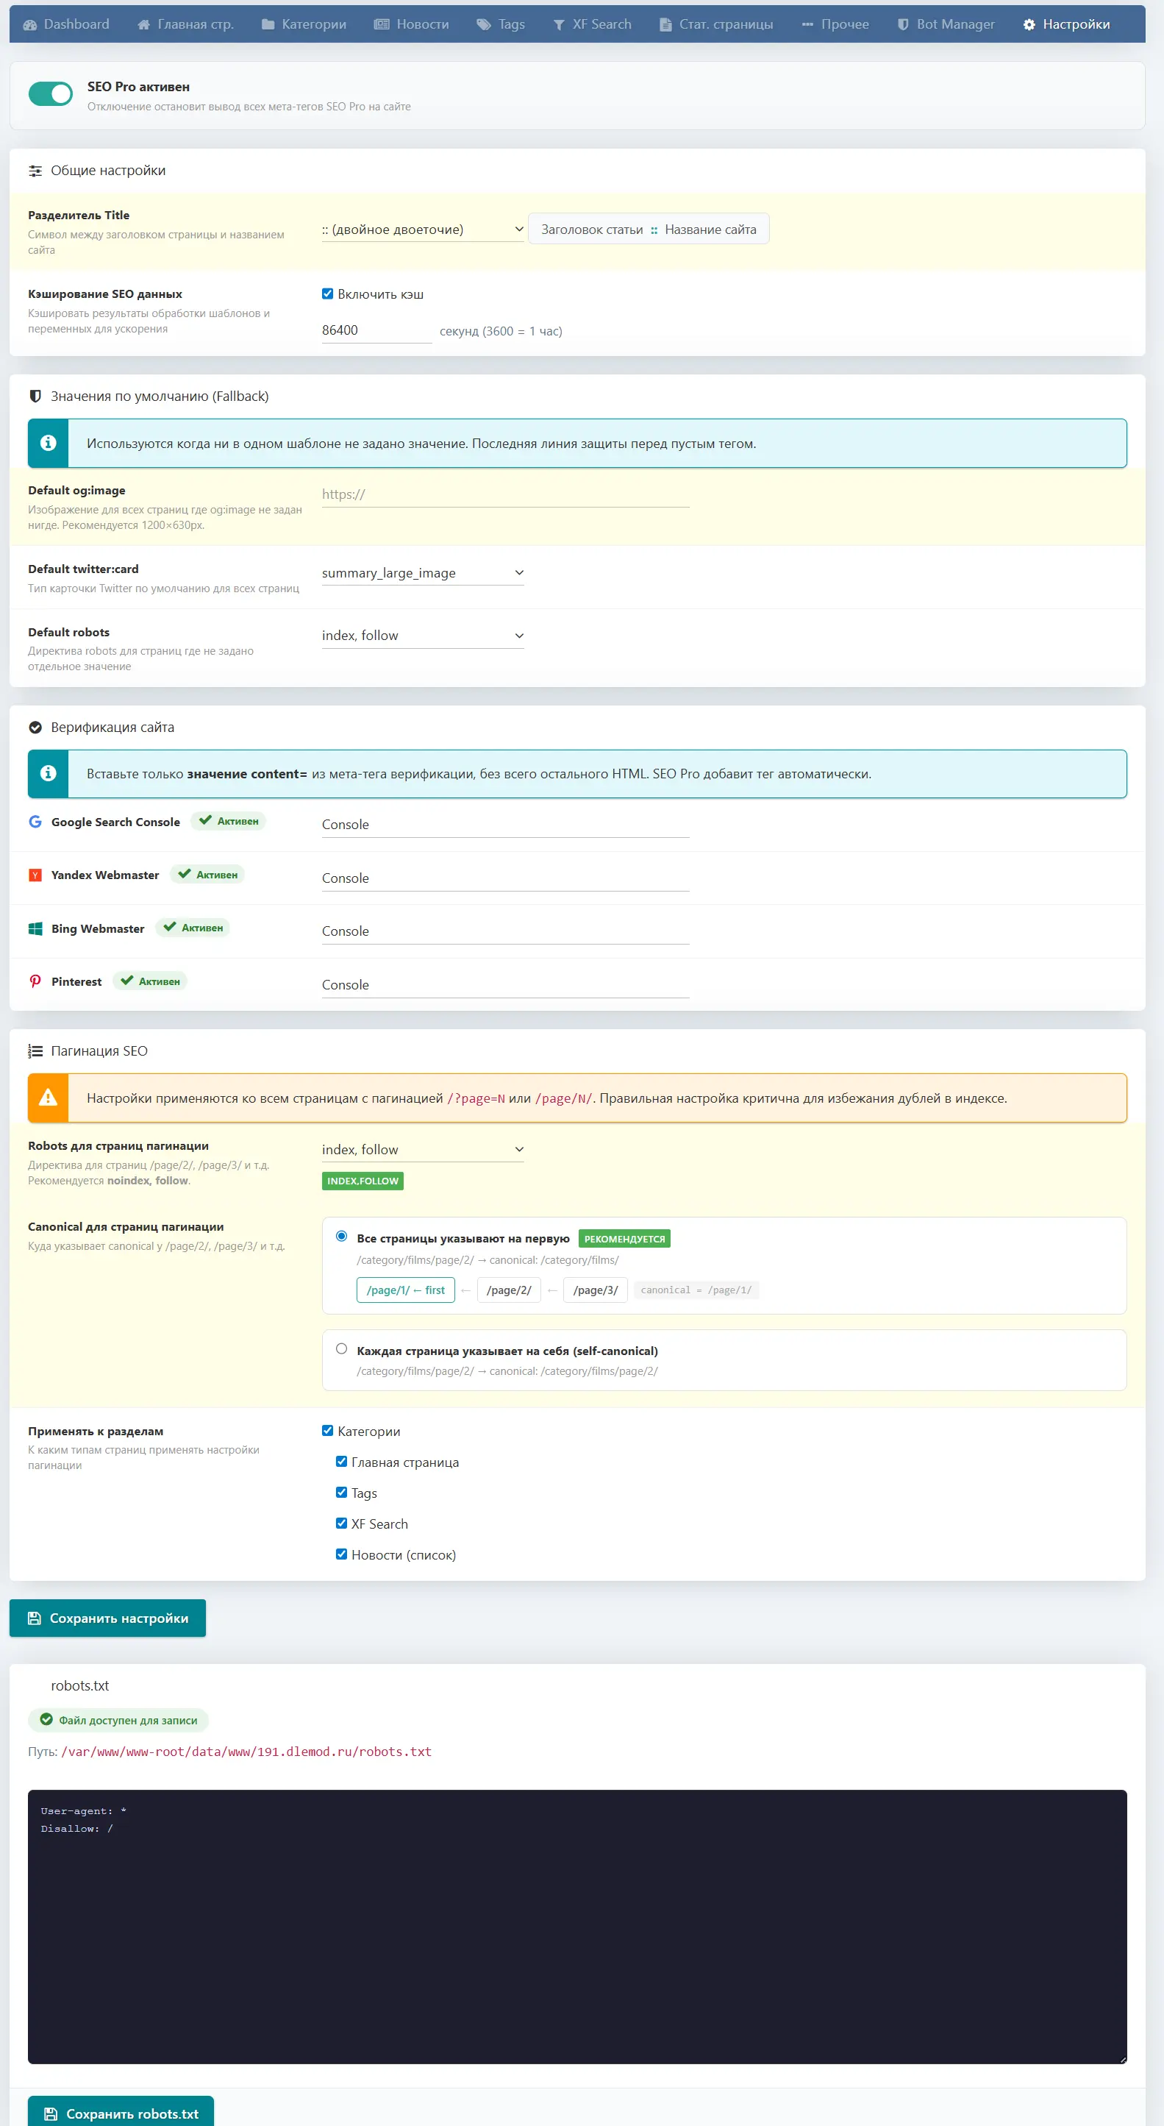This screenshot has width=1164, height=2126.
Task: Click the Default og:image URL field
Action: pyautogui.click(x=505, y=494)
